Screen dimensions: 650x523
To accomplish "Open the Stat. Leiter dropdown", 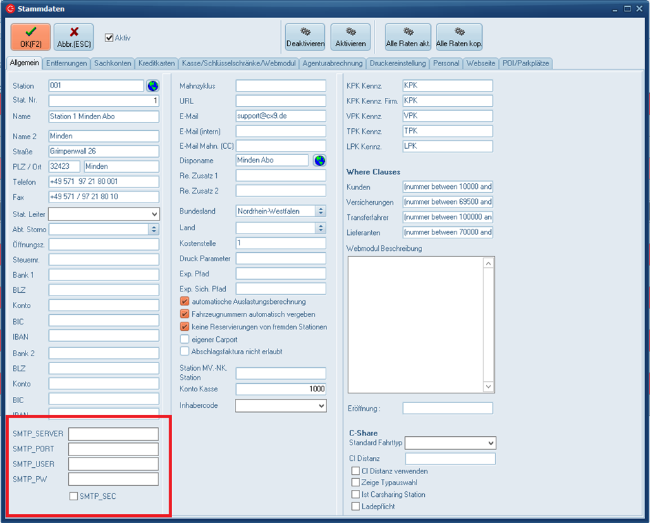I will pyautogui.click(x=154, y=214).
